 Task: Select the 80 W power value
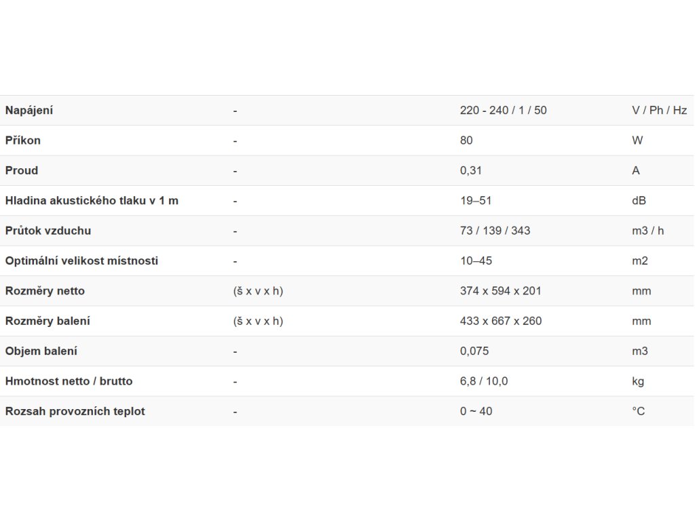pyautogui.click(x=466, y=140)
